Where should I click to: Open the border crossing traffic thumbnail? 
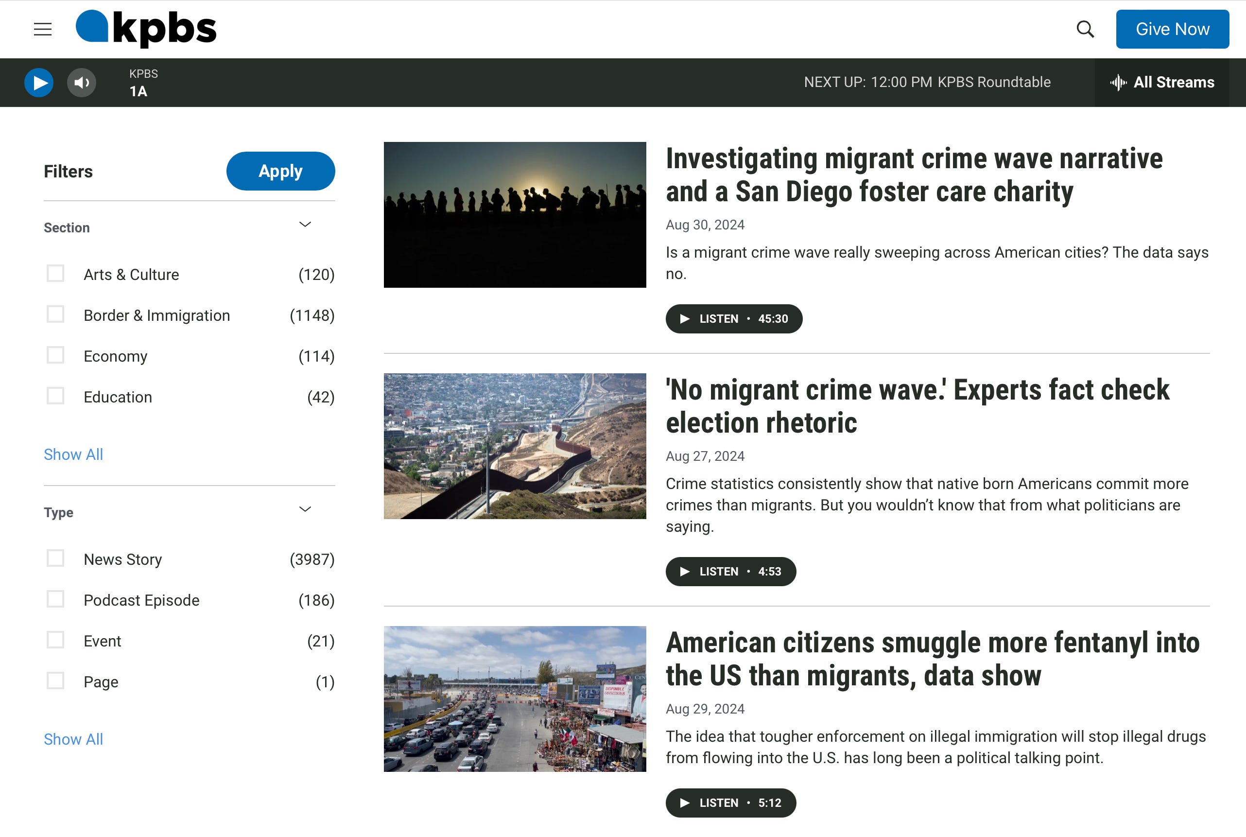[x=515, y=699]
